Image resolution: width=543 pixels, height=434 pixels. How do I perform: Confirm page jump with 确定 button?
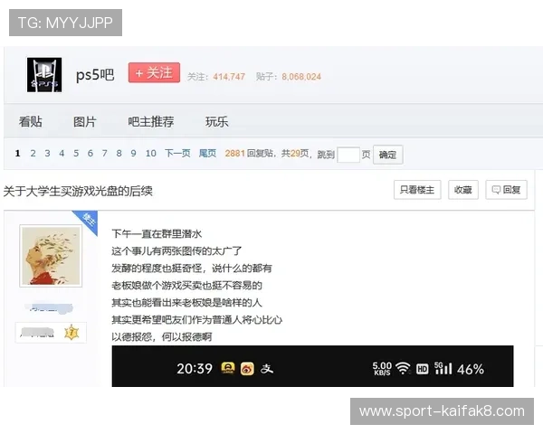387,155
